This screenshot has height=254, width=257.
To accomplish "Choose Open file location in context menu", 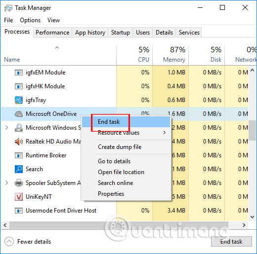I will [x=126, y=172].
